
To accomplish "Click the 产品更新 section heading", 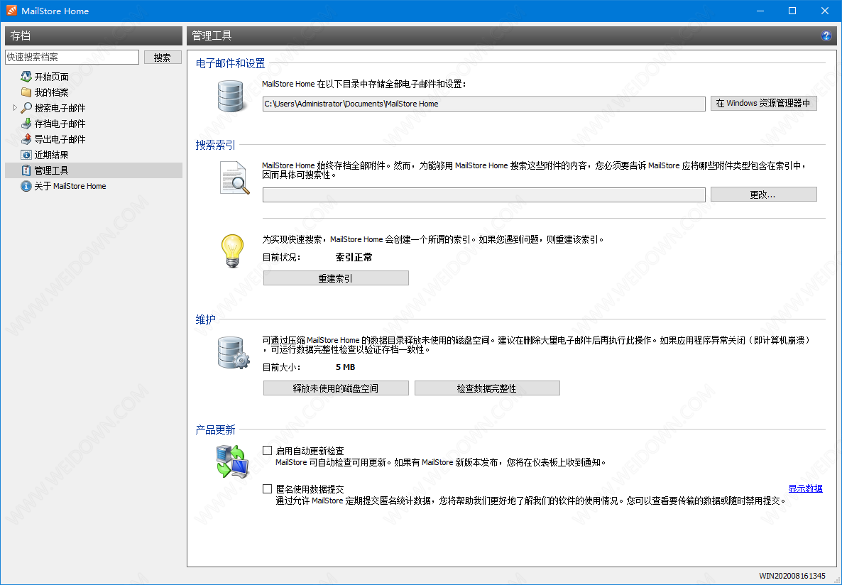I will (x=215, y=430).
